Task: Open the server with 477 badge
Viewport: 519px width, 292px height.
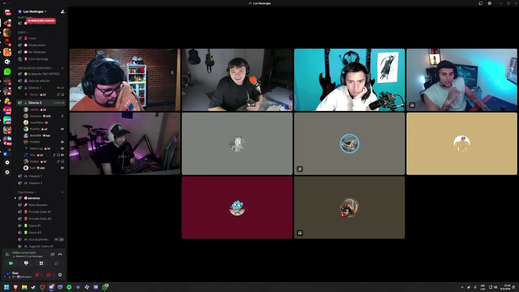Action: (x=7, y=120)
